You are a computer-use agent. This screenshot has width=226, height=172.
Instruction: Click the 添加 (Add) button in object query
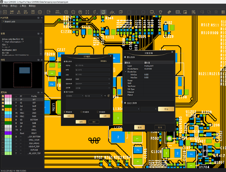click(166, 109)
